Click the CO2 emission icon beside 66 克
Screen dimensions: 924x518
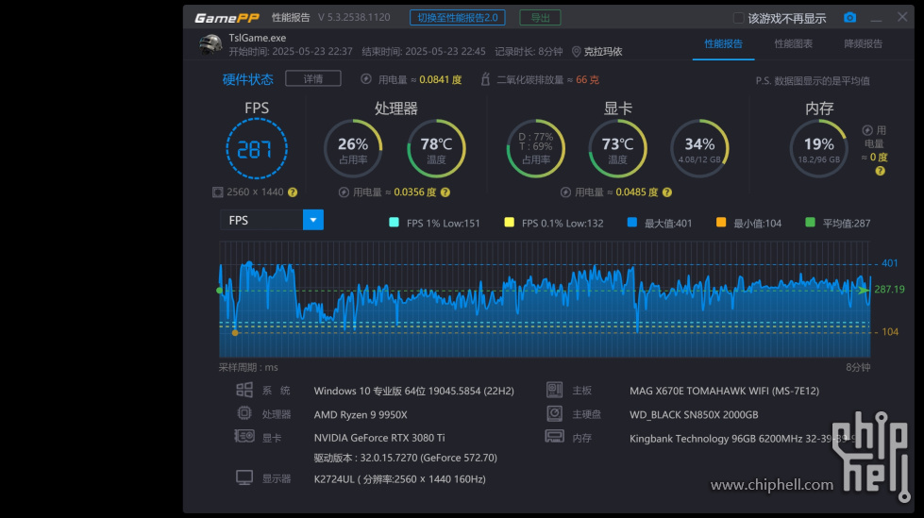pos(485,79)
